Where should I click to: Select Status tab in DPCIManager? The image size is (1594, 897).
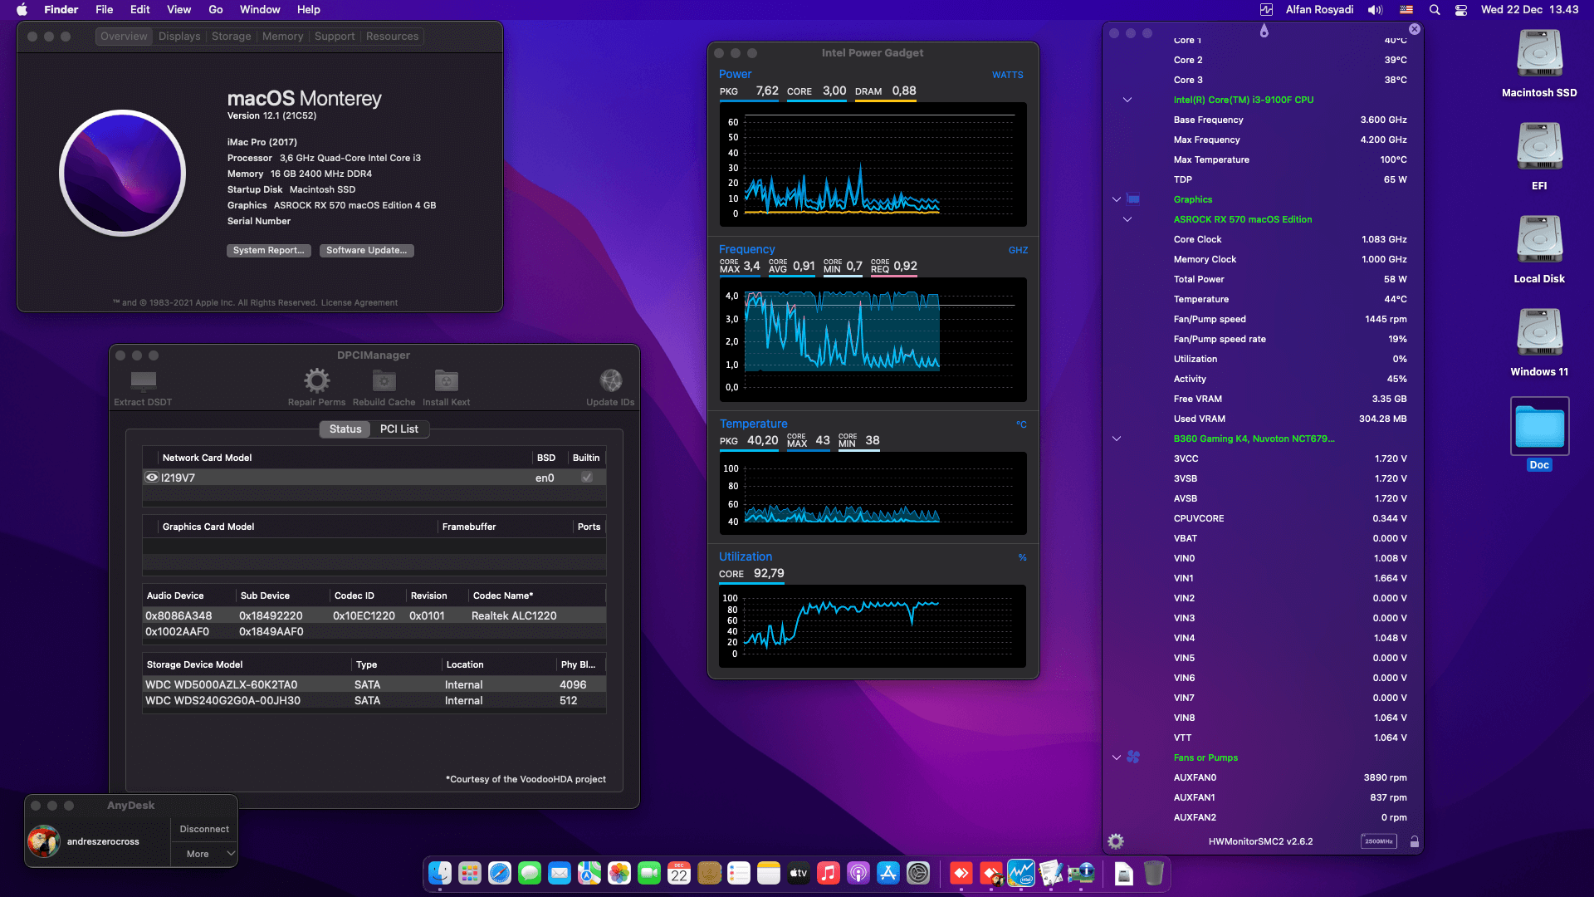[x=345, y=429]
